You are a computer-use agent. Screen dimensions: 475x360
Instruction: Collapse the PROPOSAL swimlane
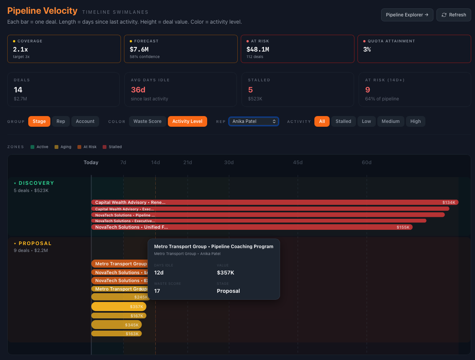(x=14, y=243)
